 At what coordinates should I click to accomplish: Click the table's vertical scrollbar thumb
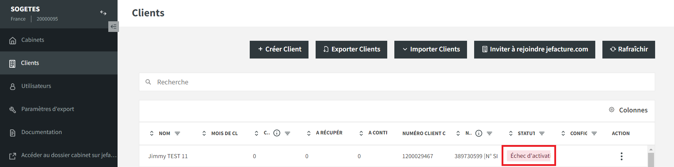(651, 160)
